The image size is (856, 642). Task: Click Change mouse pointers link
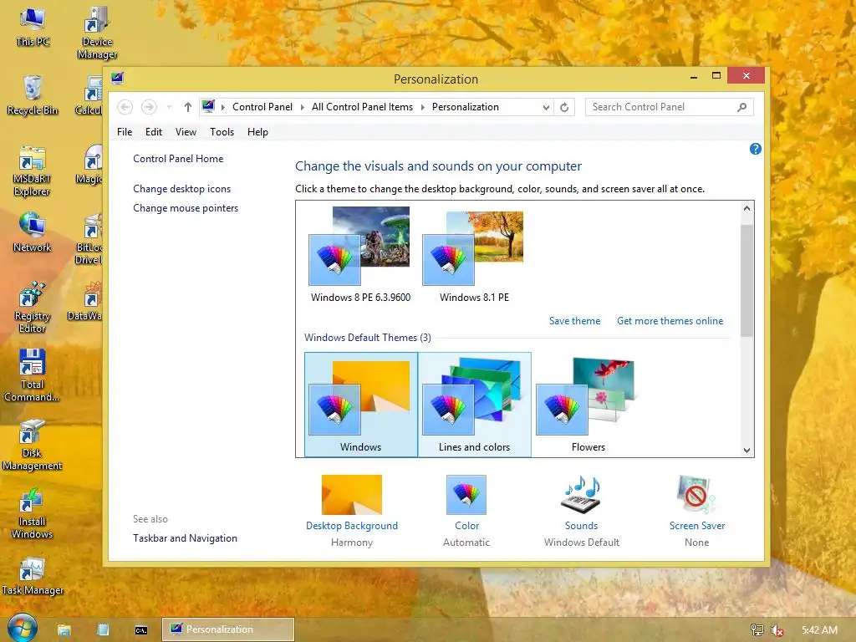[x=186, y=208]
